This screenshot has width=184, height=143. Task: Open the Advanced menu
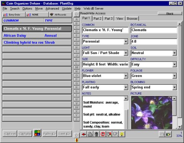coord(52,9)
